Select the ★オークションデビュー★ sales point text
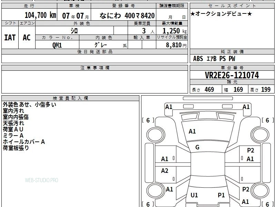 pyautogui.click(x=221, y=14)
